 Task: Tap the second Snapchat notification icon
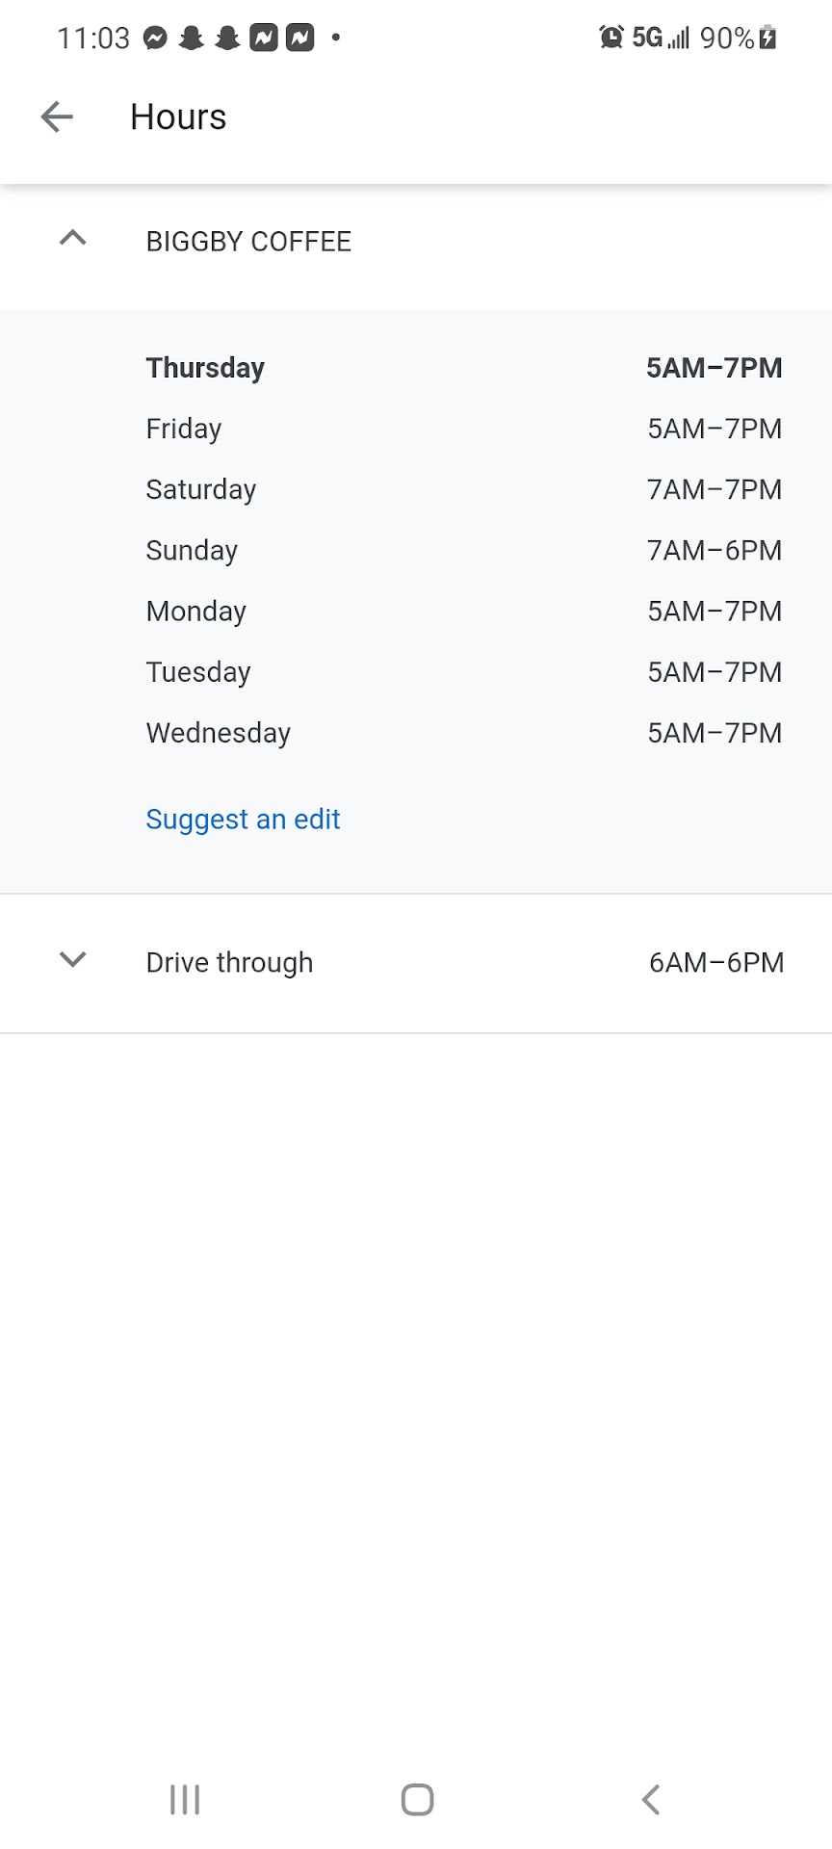(227, 39)
